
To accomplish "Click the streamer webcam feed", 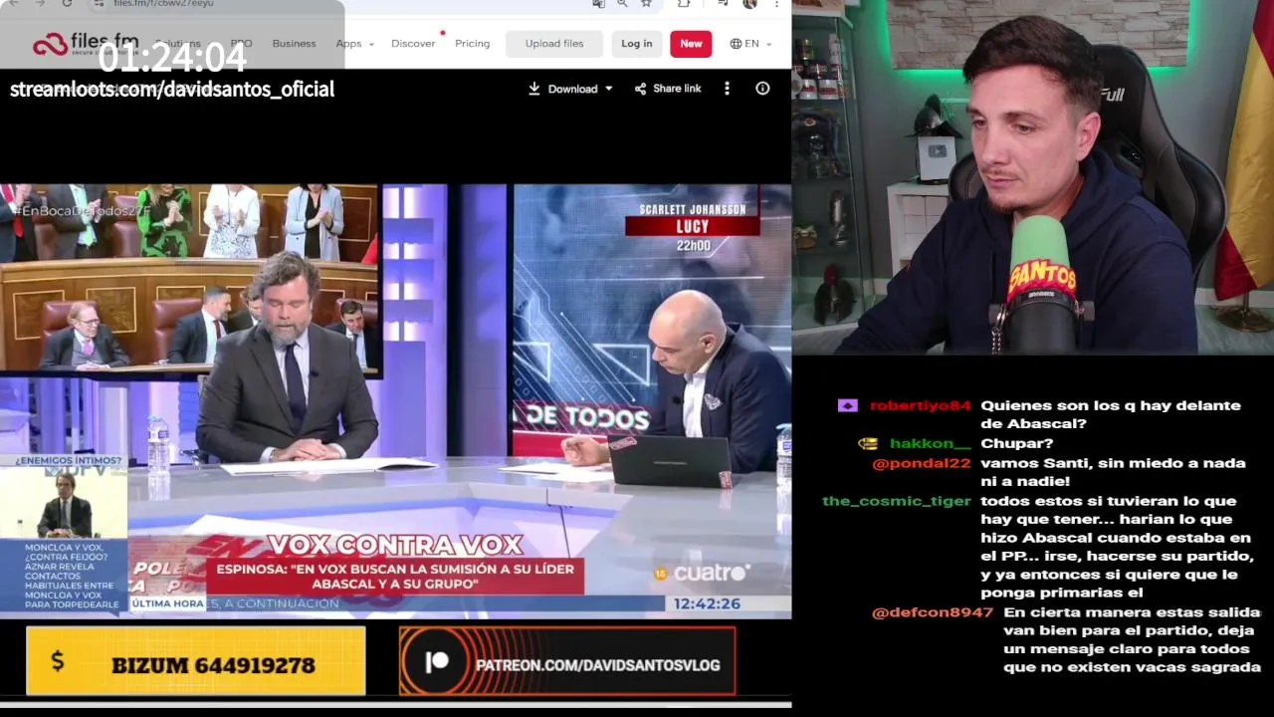I will tap(1033, 177).
